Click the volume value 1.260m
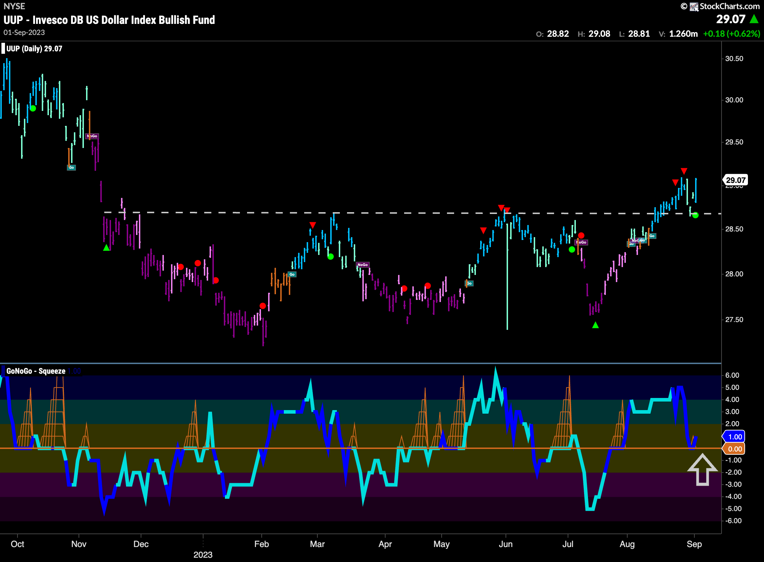Viewport: 764px width, 562px height. tap(683, 34)
